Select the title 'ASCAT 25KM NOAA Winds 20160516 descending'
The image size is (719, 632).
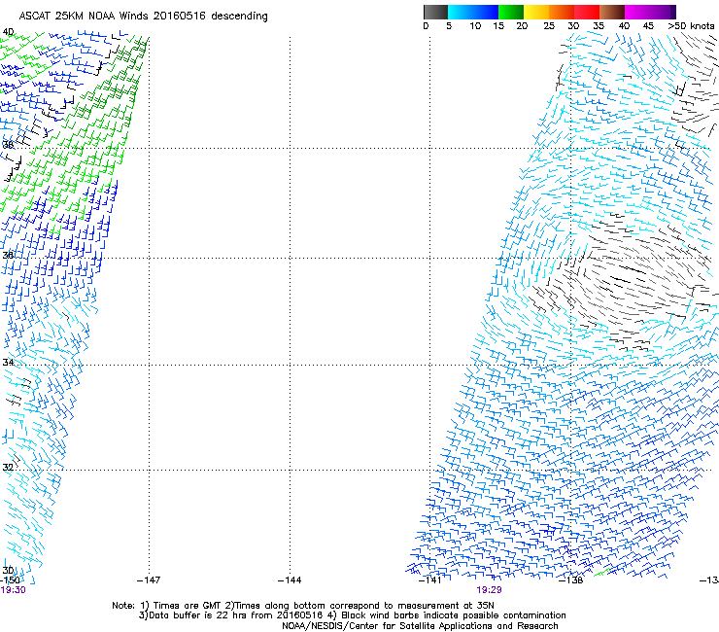143,17
